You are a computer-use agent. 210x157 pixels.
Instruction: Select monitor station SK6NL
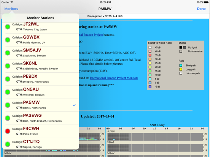click(41, 66)
